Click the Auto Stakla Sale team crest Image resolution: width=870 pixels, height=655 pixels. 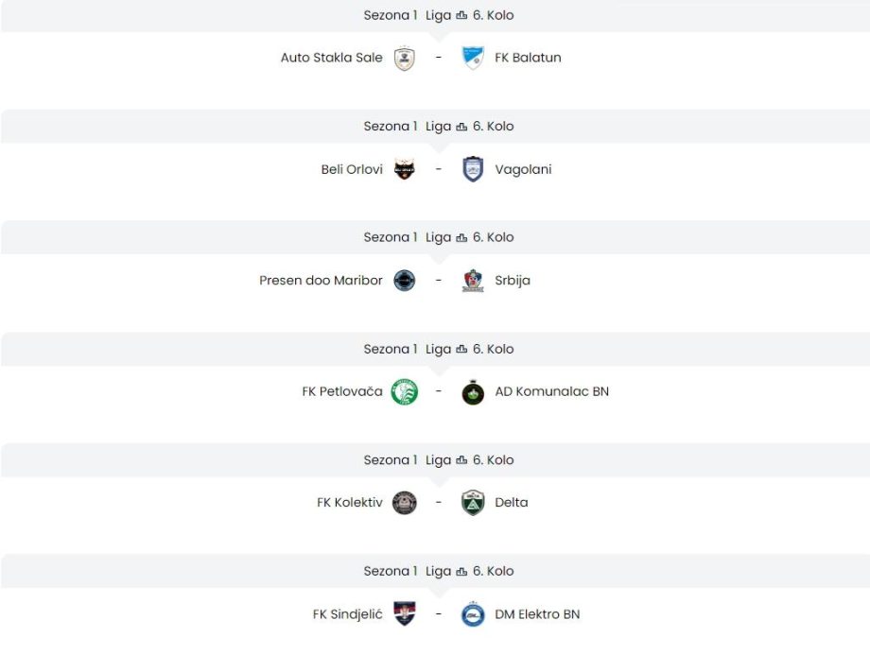404,59
